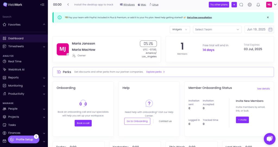Click Explore perks link
Screen dimensions: 278x147
(156, 72)
